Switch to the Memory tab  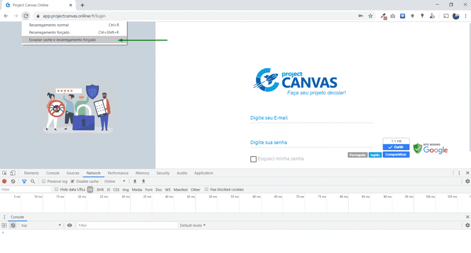(143, 173)
